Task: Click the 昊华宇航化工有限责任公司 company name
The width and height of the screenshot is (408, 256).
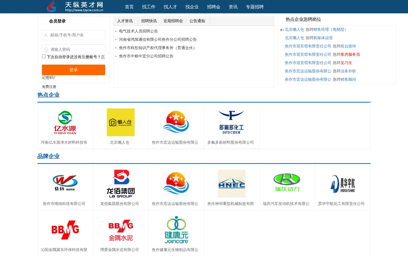Action: pyautogui.click(x=341, y=204)
